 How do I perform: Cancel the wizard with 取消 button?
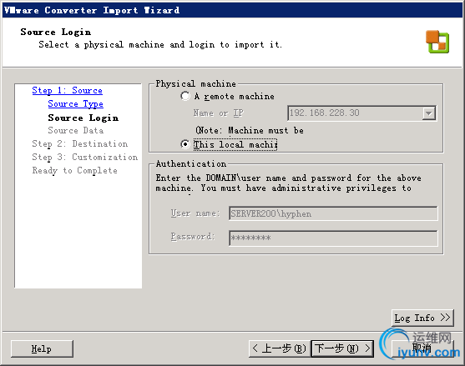[422, 348]
